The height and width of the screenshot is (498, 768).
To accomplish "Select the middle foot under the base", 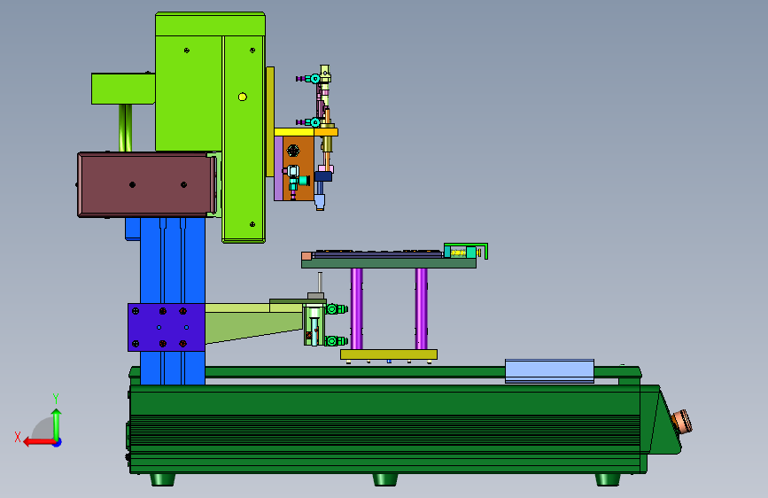I will point(385,479).
